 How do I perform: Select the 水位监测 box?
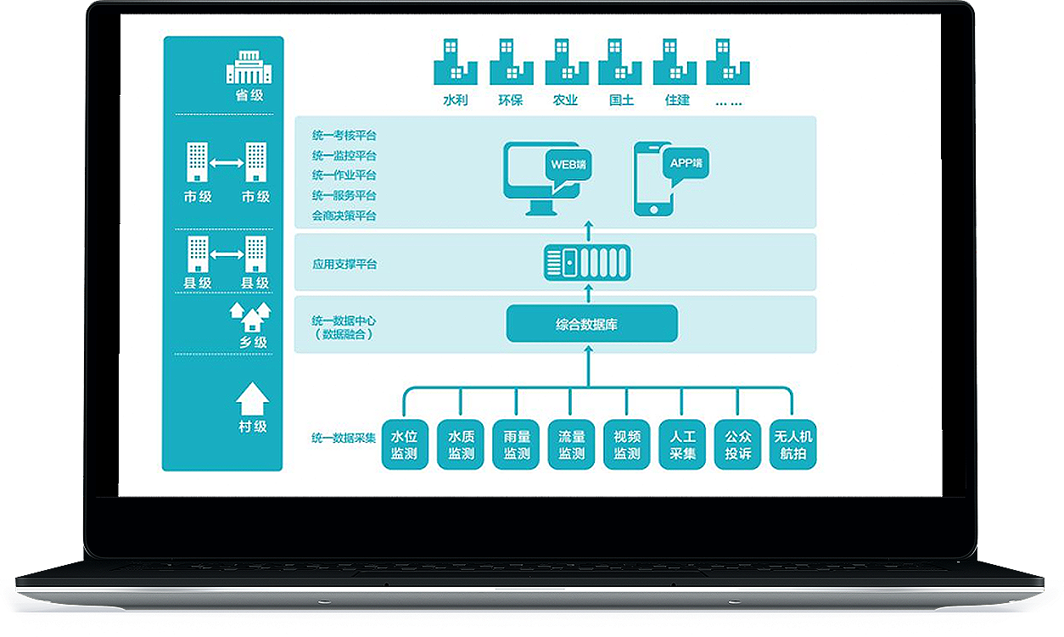pyautogui.click(x=405, y=444)
